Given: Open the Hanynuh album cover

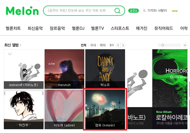Looking at the screenshot, I should point(64,69).
